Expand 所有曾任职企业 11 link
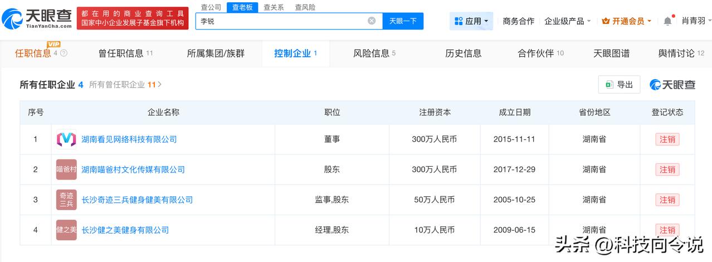The height and width of the screenshot is (262, 712). pyautogui.click(x=125, y=85)
